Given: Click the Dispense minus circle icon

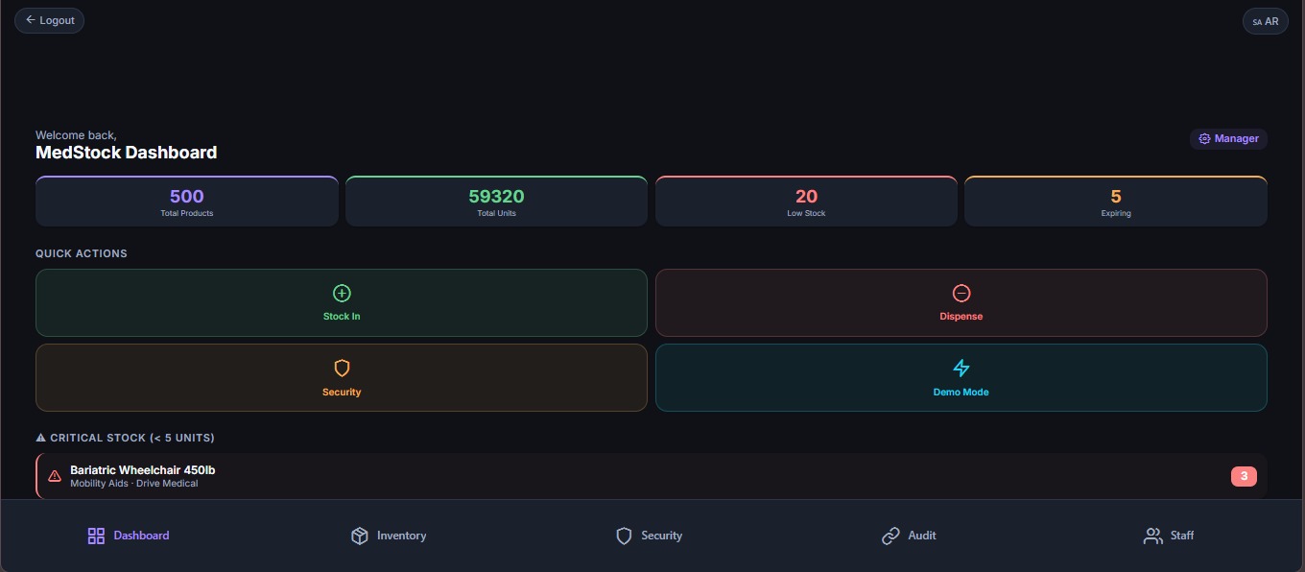Looking at the screenshot, I should 961,293.
